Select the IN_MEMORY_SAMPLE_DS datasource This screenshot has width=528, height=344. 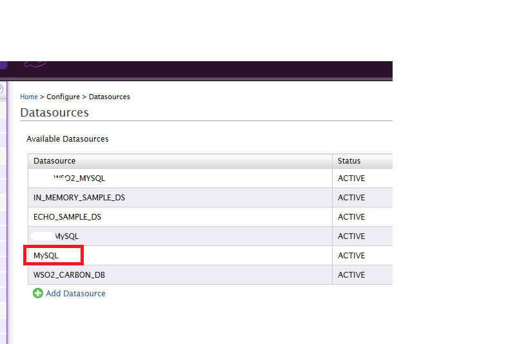click(79, 198)
